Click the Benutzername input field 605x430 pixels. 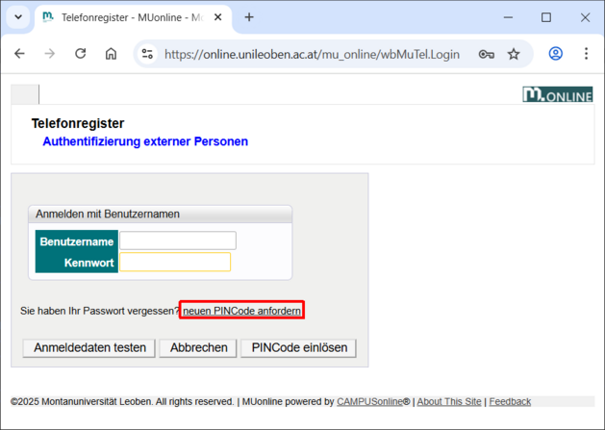(x=178, y=240)
